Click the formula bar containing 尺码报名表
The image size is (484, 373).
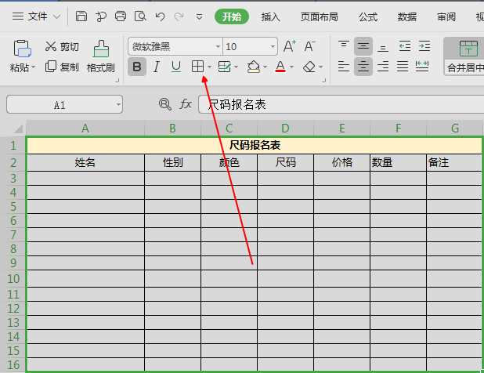pos(341,105)
